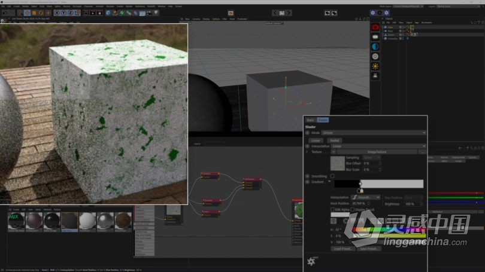
Task: Open Interpolation dropdown set to Linear
Action: [378, 146]
